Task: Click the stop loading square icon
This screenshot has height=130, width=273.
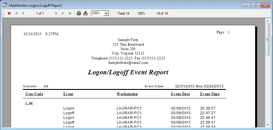Action: click(x=70, y=13)
